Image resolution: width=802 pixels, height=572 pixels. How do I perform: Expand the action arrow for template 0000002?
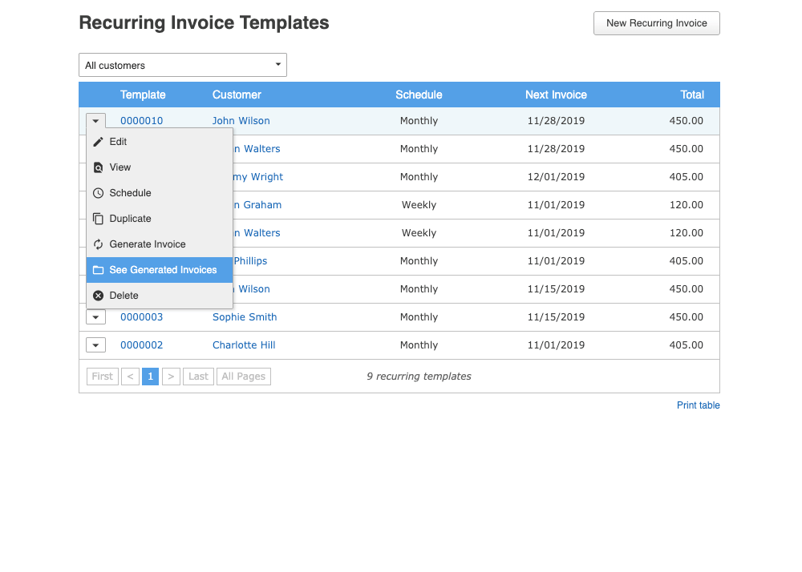(x=95, y=345)
